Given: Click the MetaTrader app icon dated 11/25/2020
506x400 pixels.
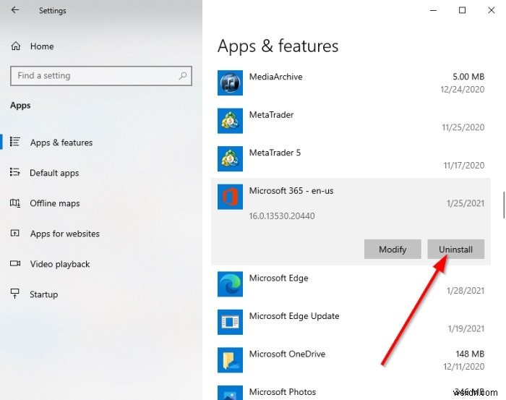Looking at the screenshot, I should (230, 121).
